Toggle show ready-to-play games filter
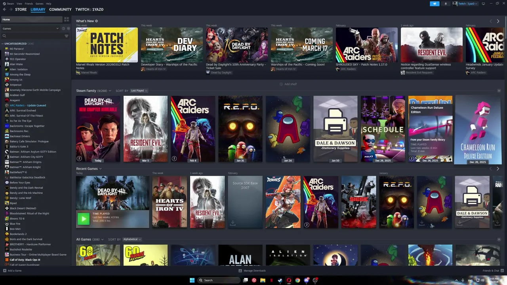Screen dimensions: 507x285 [x=69, y=28]
